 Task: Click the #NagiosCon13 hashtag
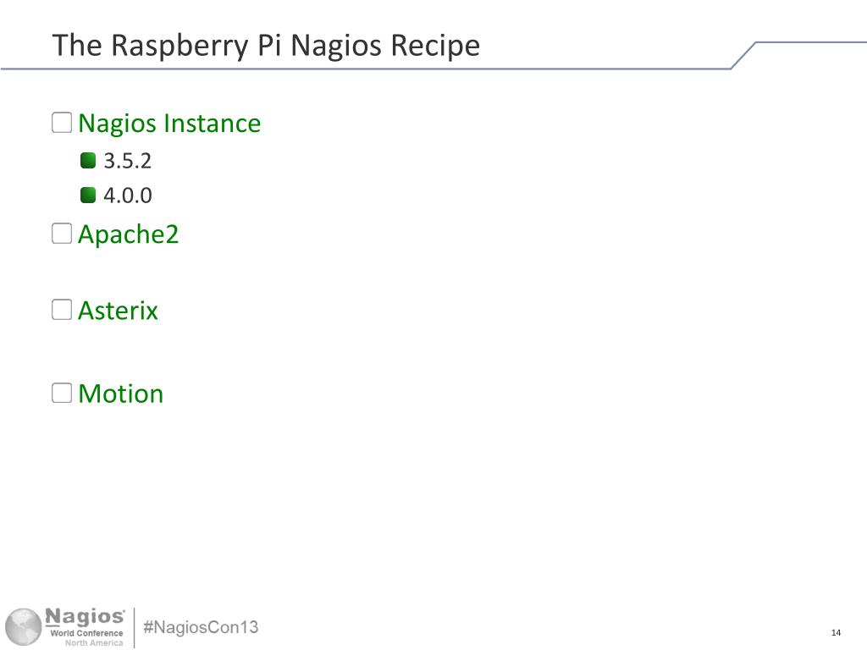coord(201,627)
